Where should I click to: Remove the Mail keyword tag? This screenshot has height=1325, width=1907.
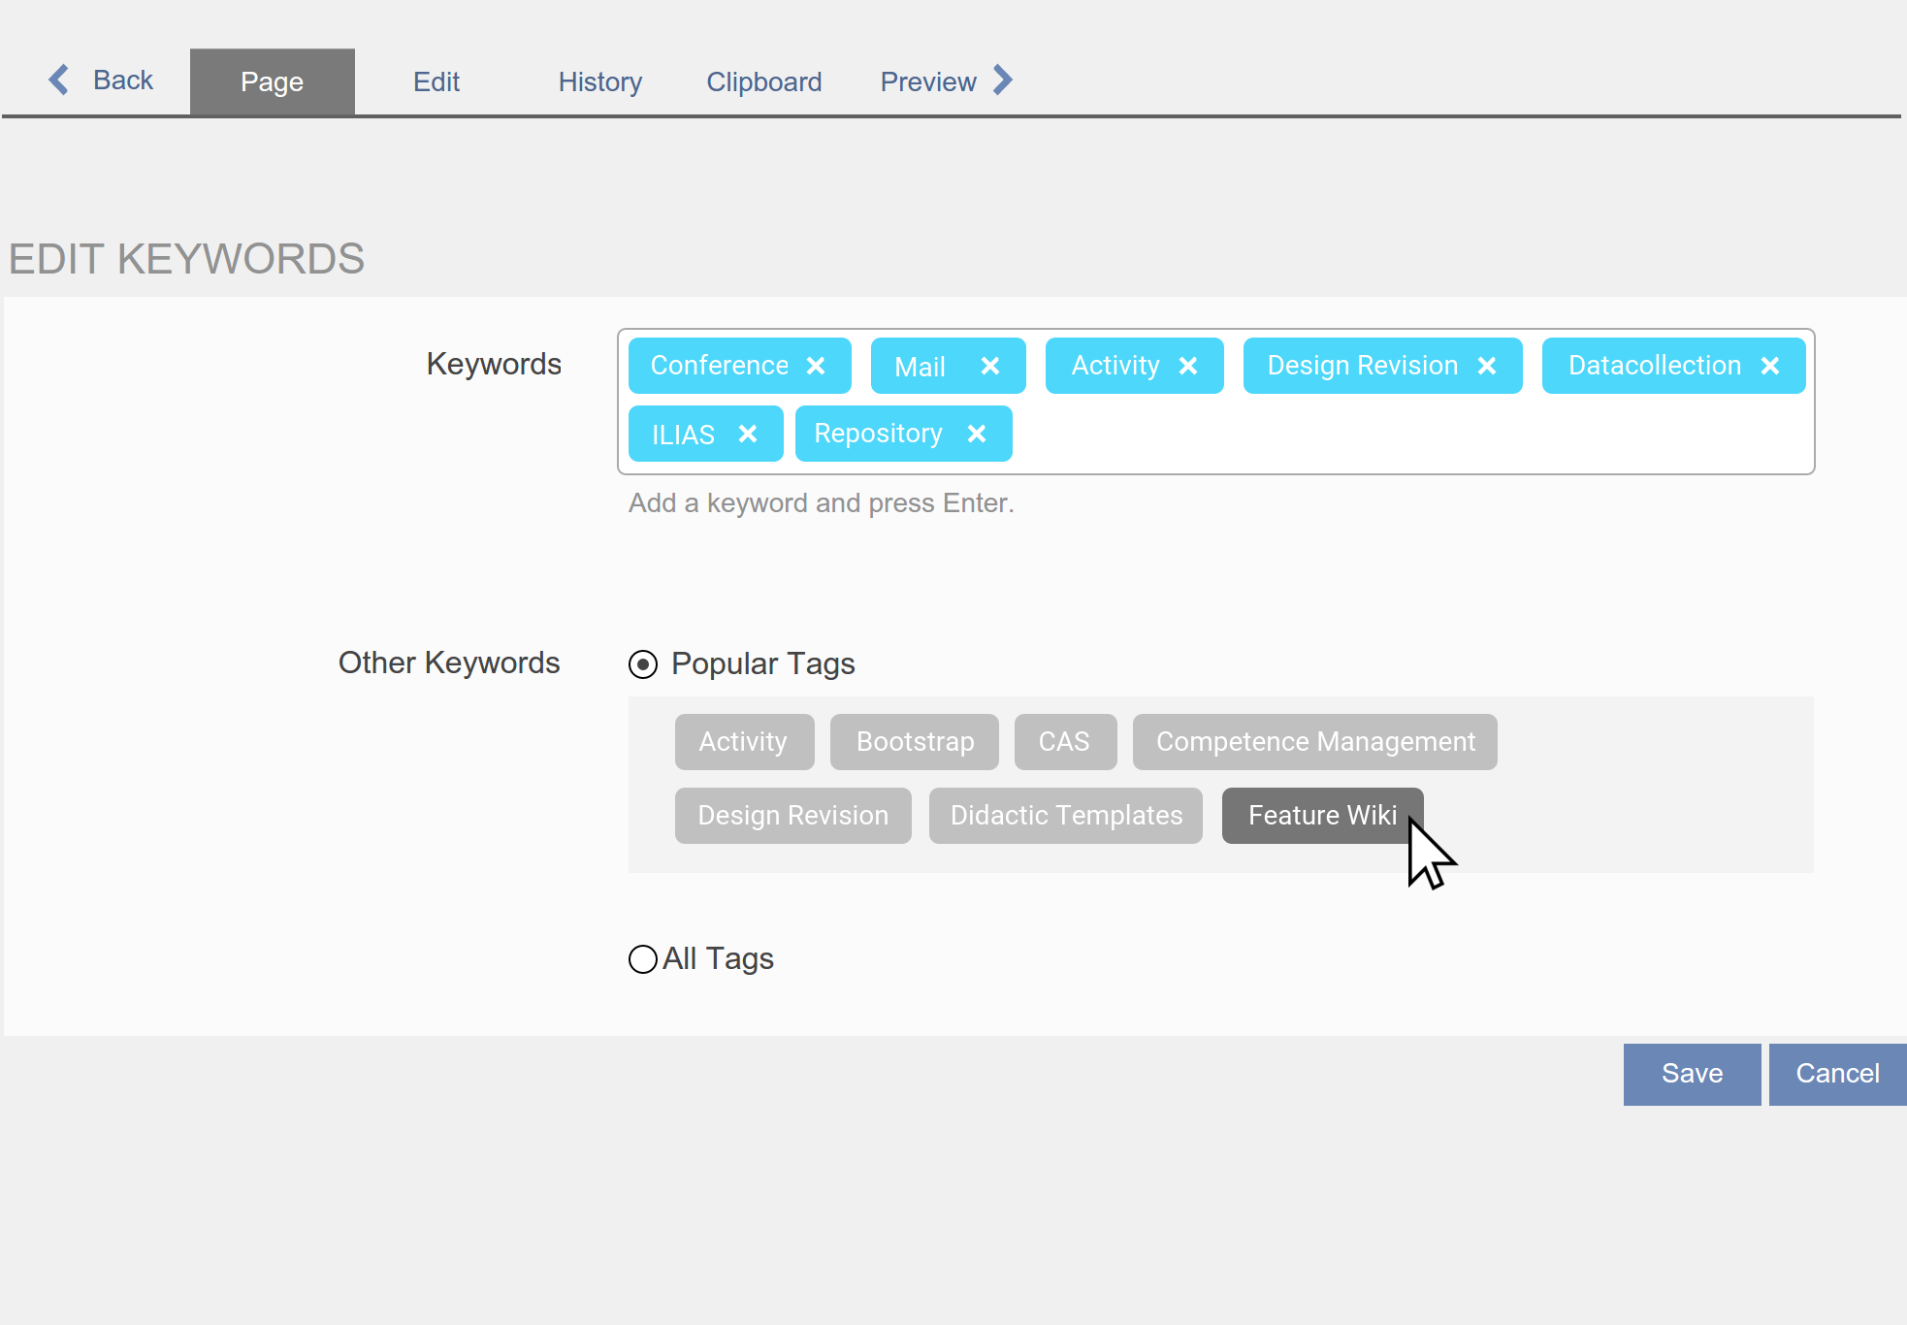point(989,366)
